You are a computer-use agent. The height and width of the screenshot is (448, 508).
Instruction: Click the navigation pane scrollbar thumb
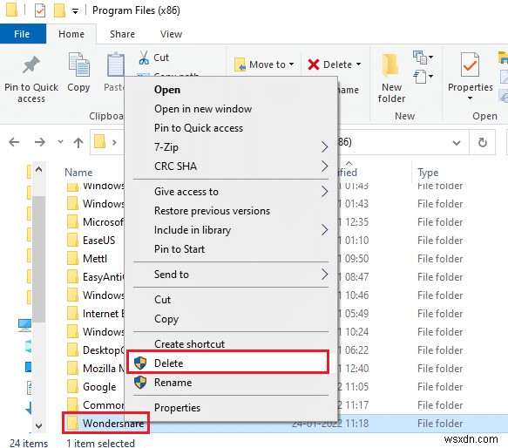pyautogui.click(x=38, y=259)
